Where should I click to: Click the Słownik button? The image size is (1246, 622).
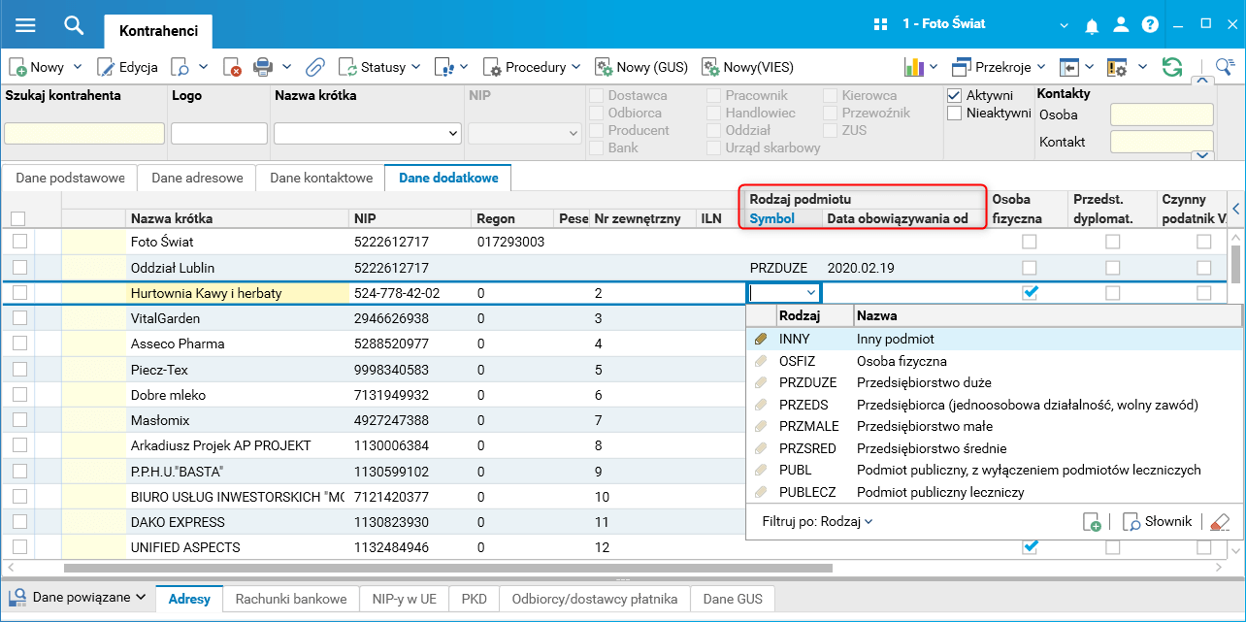coord(1157,521)
